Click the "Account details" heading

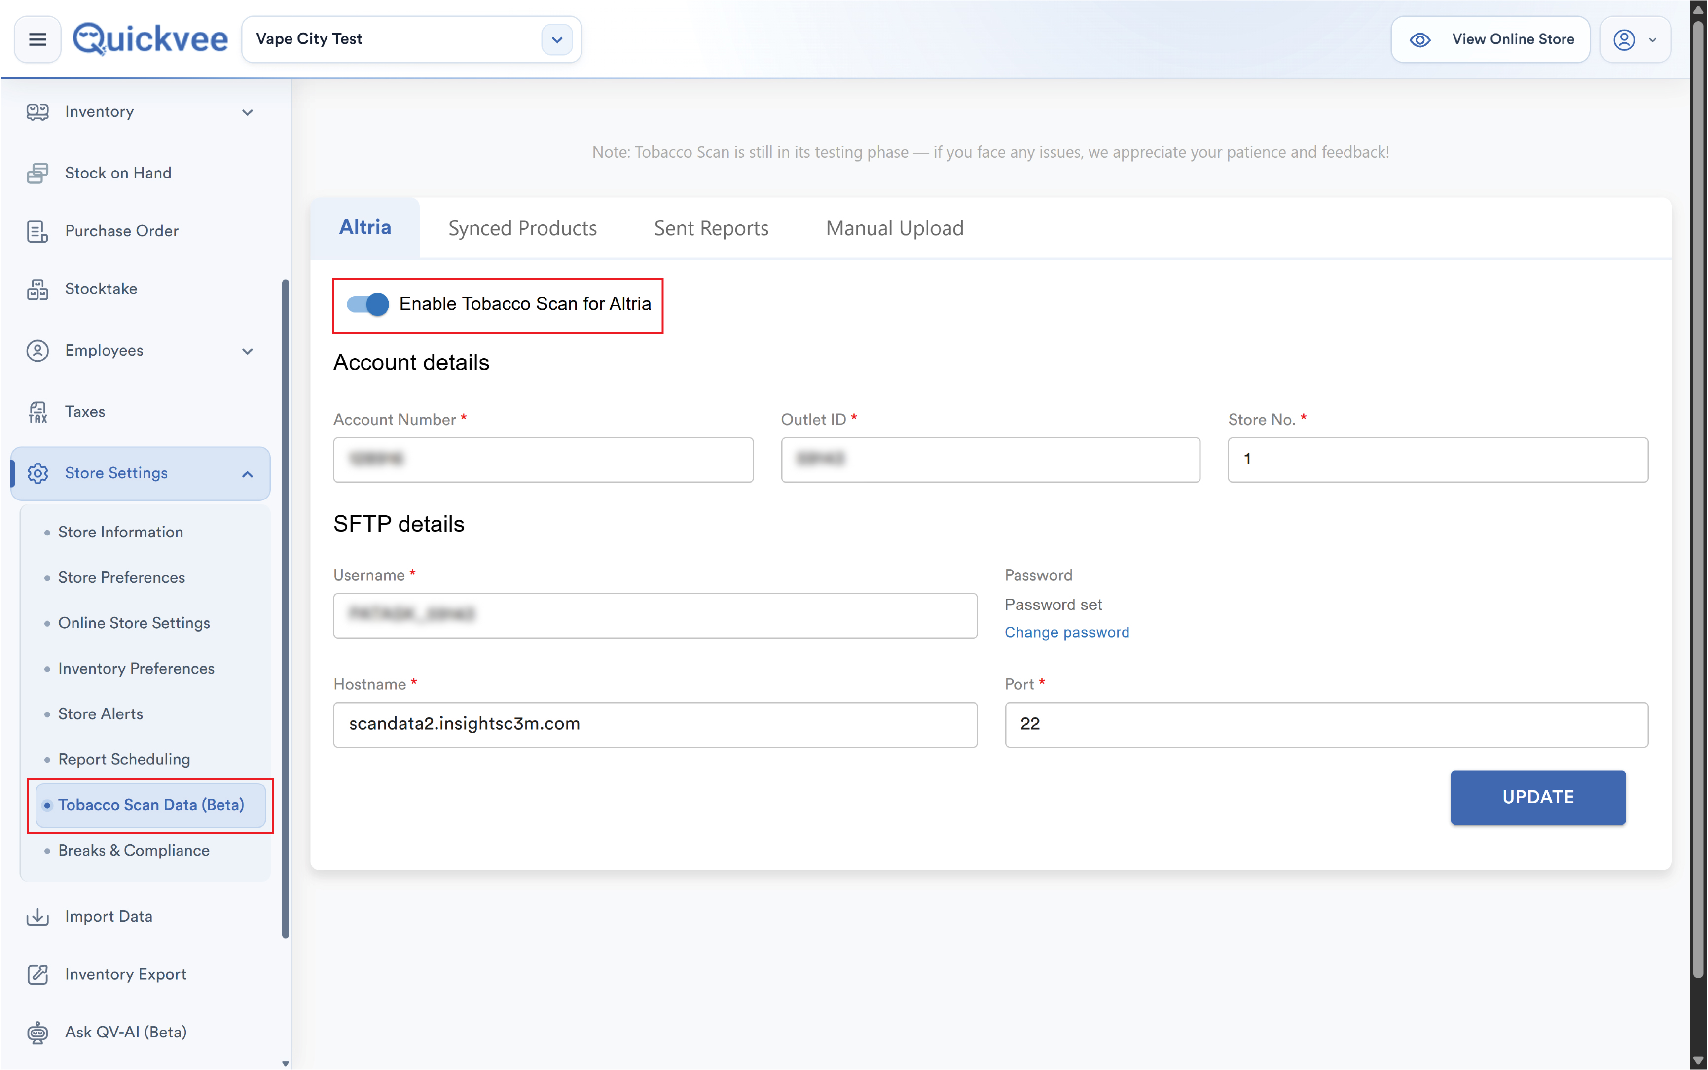coord(411,363)
